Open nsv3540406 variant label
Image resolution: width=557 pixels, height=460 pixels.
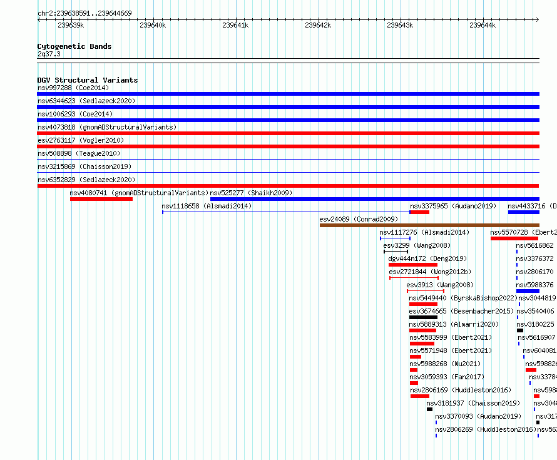coord(535,311)
